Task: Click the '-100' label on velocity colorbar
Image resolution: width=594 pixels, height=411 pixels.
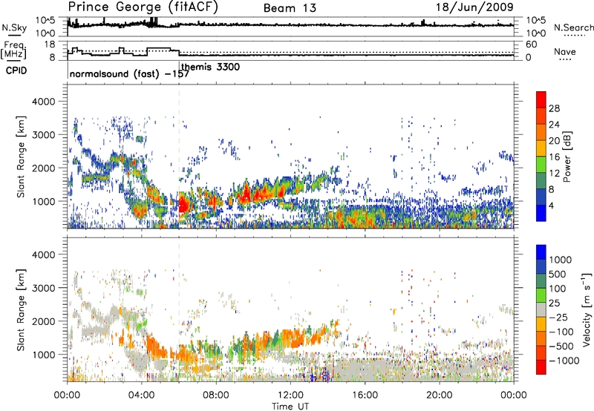Action: 561,332
